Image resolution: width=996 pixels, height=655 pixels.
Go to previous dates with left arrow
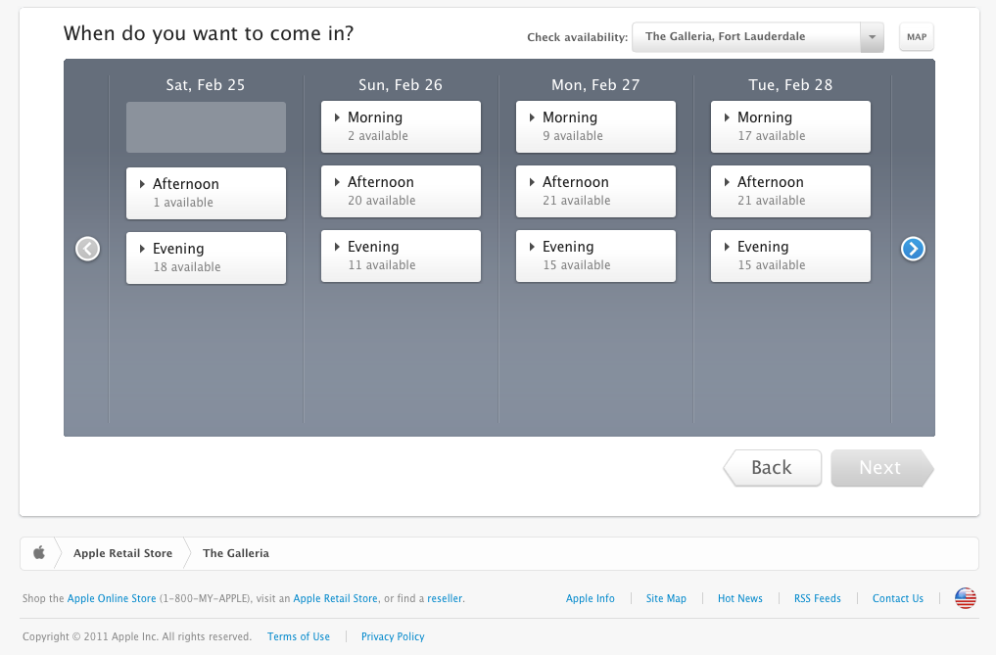(x=88, y=249)
